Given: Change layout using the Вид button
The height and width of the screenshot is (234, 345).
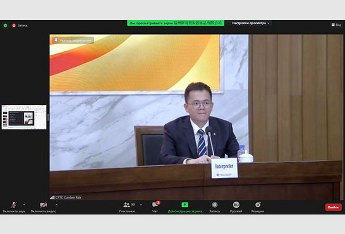Looking at the screenshot, I should coord(336,25).
